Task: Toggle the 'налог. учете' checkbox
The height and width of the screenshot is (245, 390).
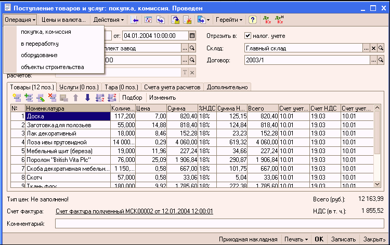Action: click(248, 36)
